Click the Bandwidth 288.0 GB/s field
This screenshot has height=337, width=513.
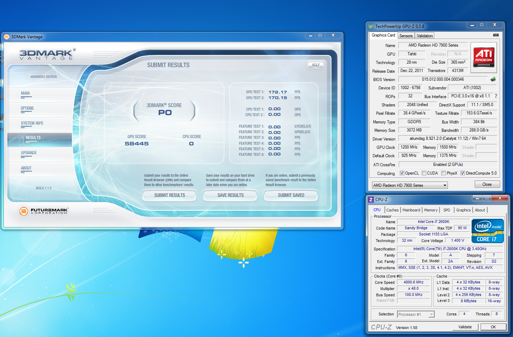[479, 130]
